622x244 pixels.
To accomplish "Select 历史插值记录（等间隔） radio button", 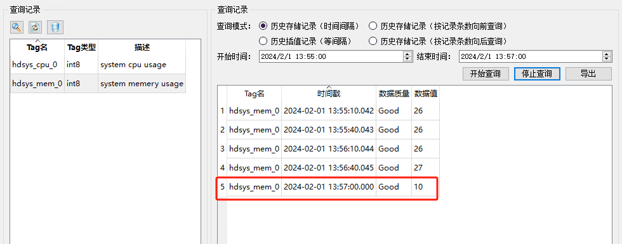I will [263, 41].
